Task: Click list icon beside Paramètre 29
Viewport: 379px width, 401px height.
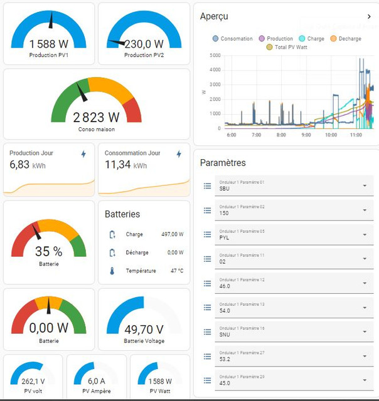Action: 208,380
